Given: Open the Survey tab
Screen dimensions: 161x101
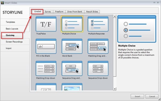Looking at the screenshot, I should click(x=48, y=12).
